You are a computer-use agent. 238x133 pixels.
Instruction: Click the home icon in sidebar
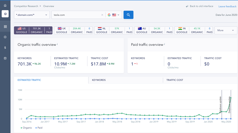(x=5, y=5)
